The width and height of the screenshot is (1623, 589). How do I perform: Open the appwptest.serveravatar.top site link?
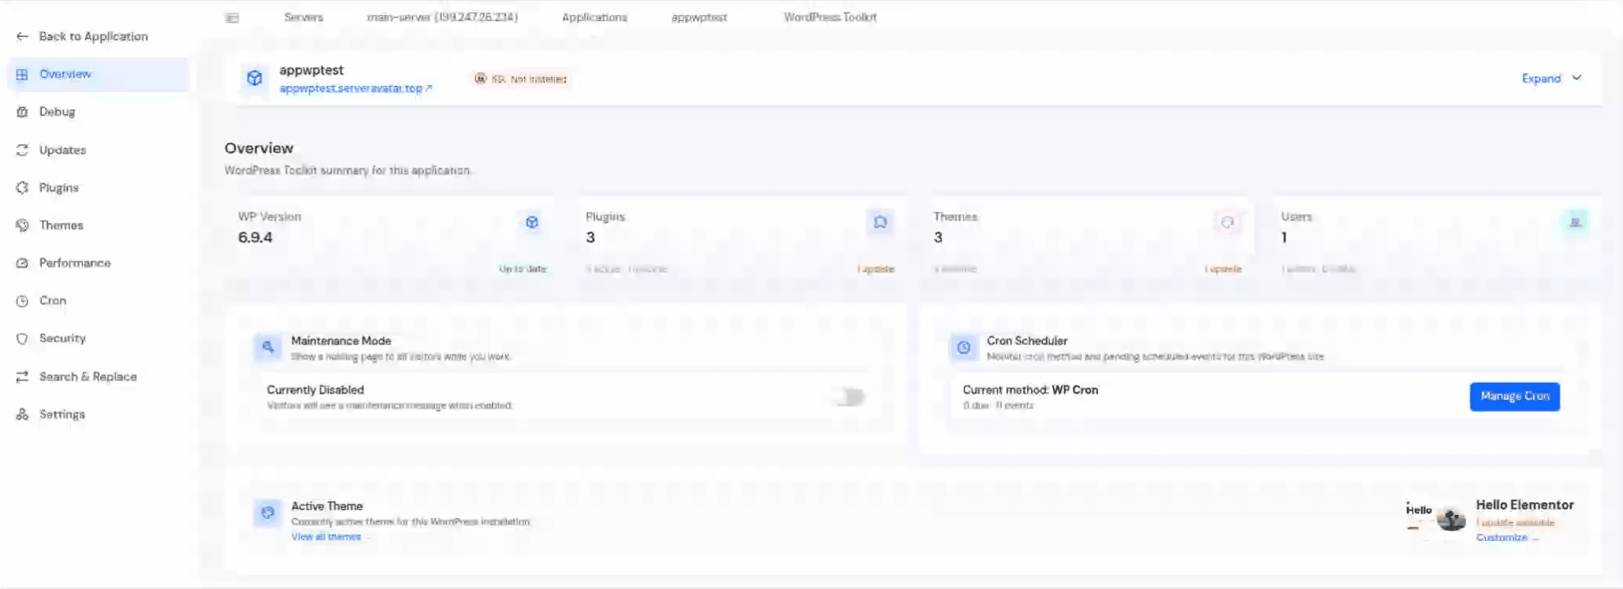click(355, 88)
